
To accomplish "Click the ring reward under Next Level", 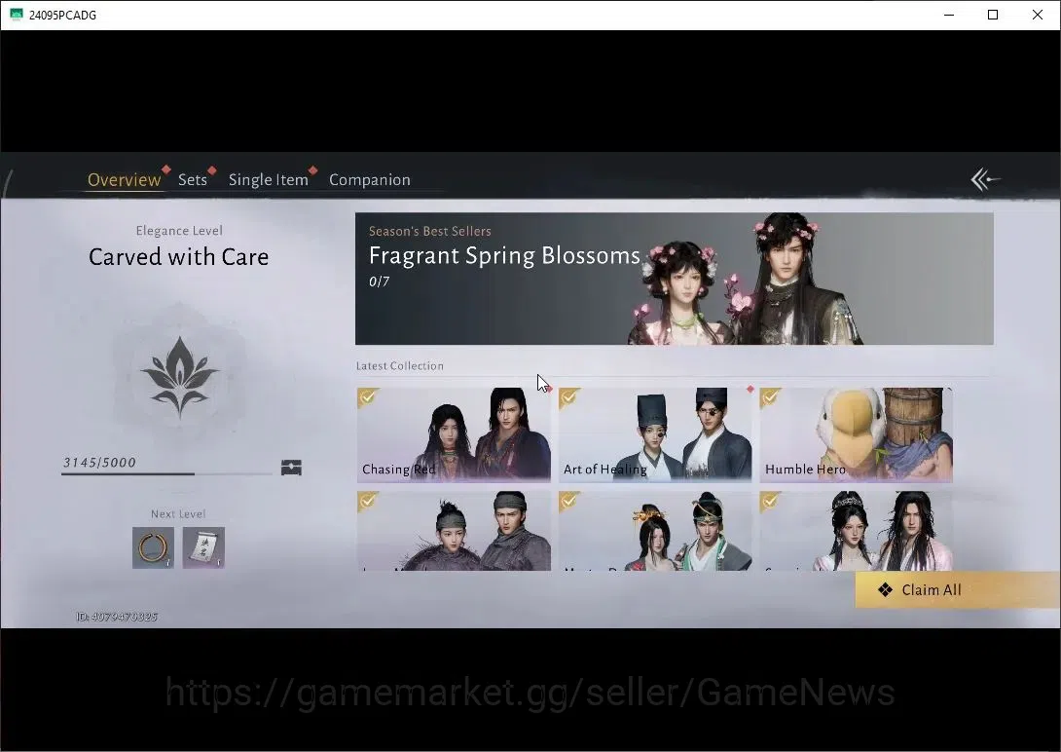I will click(153, 546).
